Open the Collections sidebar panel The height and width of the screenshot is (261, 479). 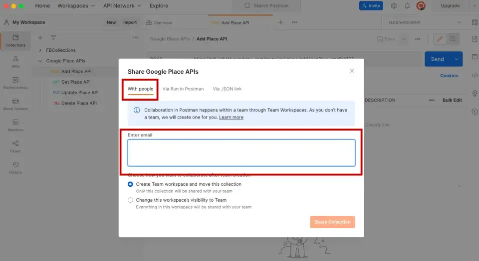(x=15, y=41)
